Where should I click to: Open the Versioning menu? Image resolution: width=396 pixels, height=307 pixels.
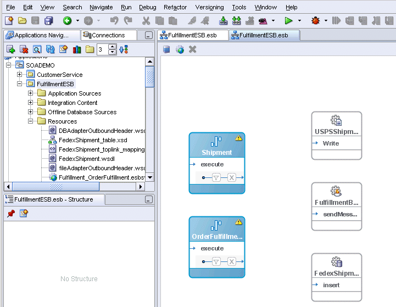point(209,7)
